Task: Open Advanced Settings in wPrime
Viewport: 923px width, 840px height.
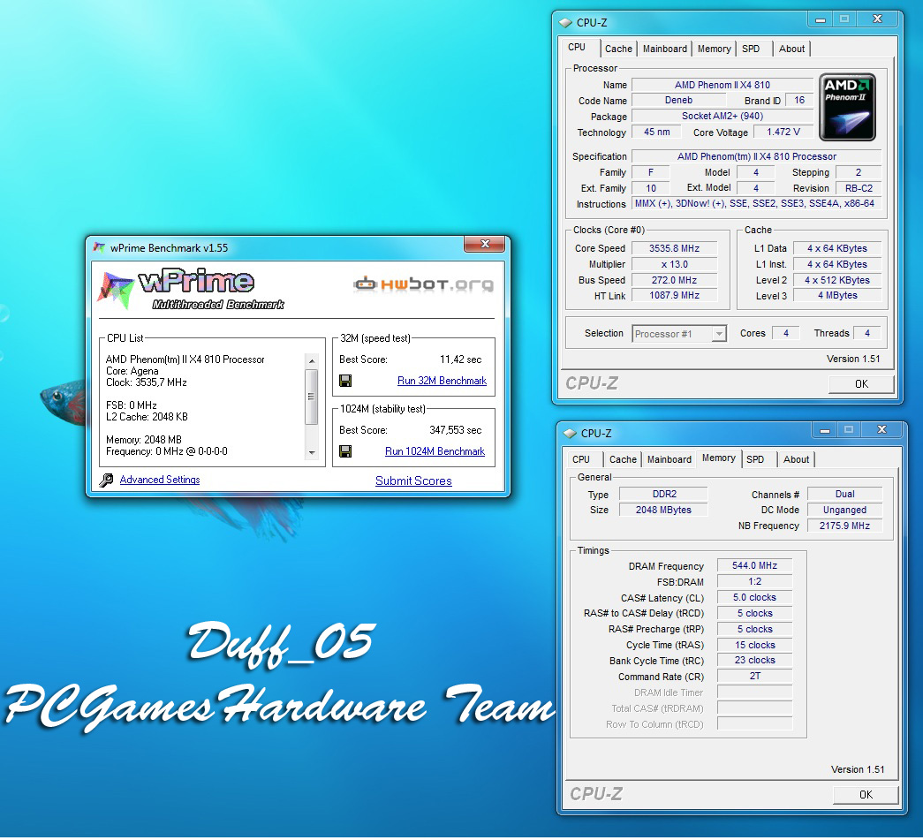Action: (x=160, y=480)
